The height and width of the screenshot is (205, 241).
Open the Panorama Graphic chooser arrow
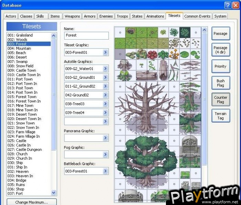coord(105,138)
